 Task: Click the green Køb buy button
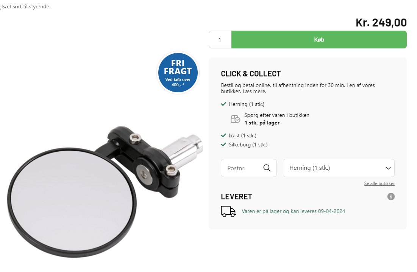(319, 40)
